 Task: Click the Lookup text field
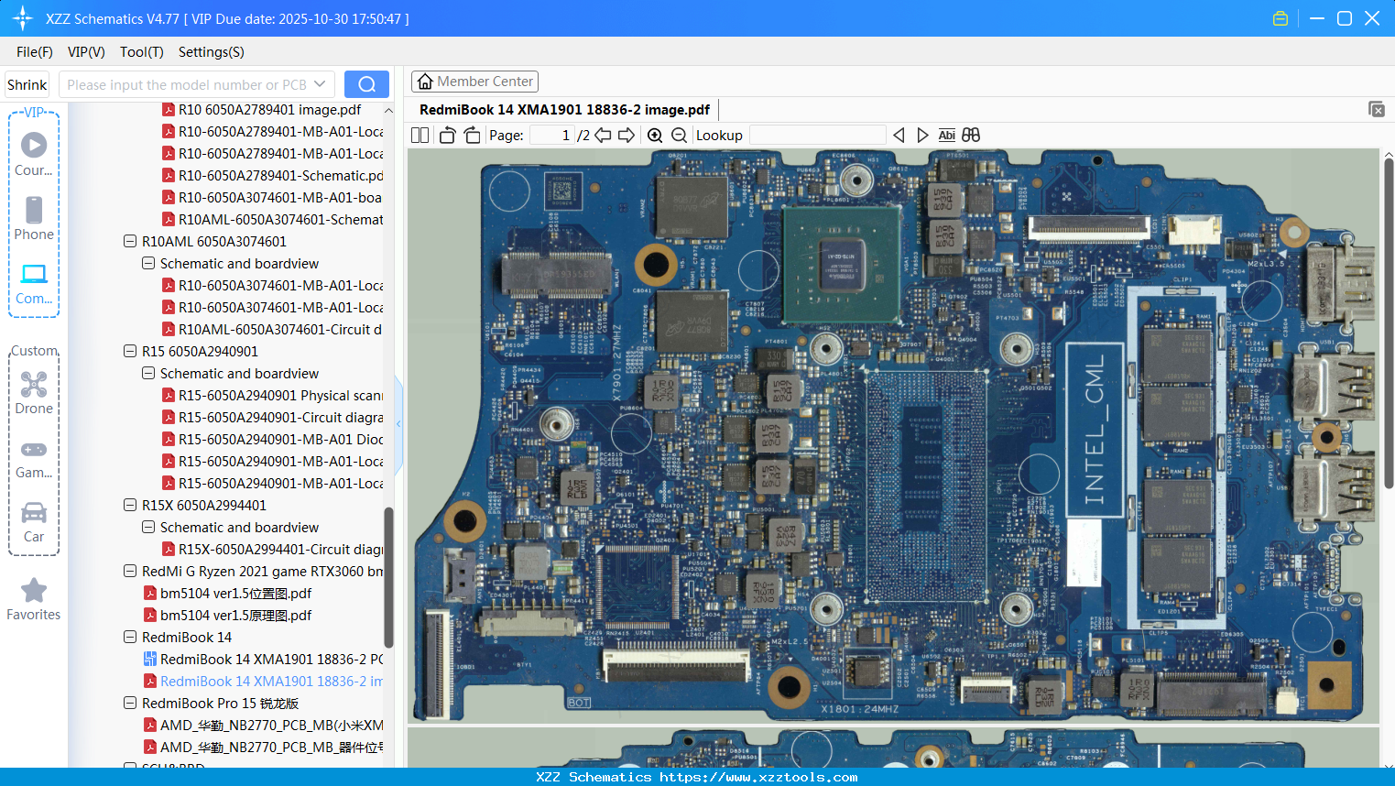click(x=817, y=136)
